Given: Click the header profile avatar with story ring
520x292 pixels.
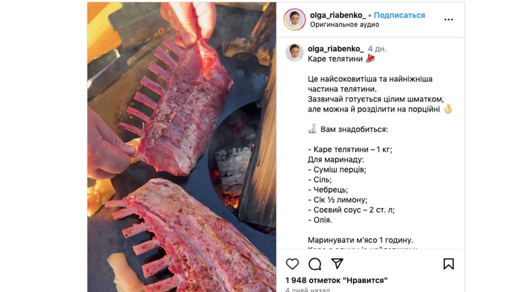Looking at the screenshot, I should click(295, 19).
